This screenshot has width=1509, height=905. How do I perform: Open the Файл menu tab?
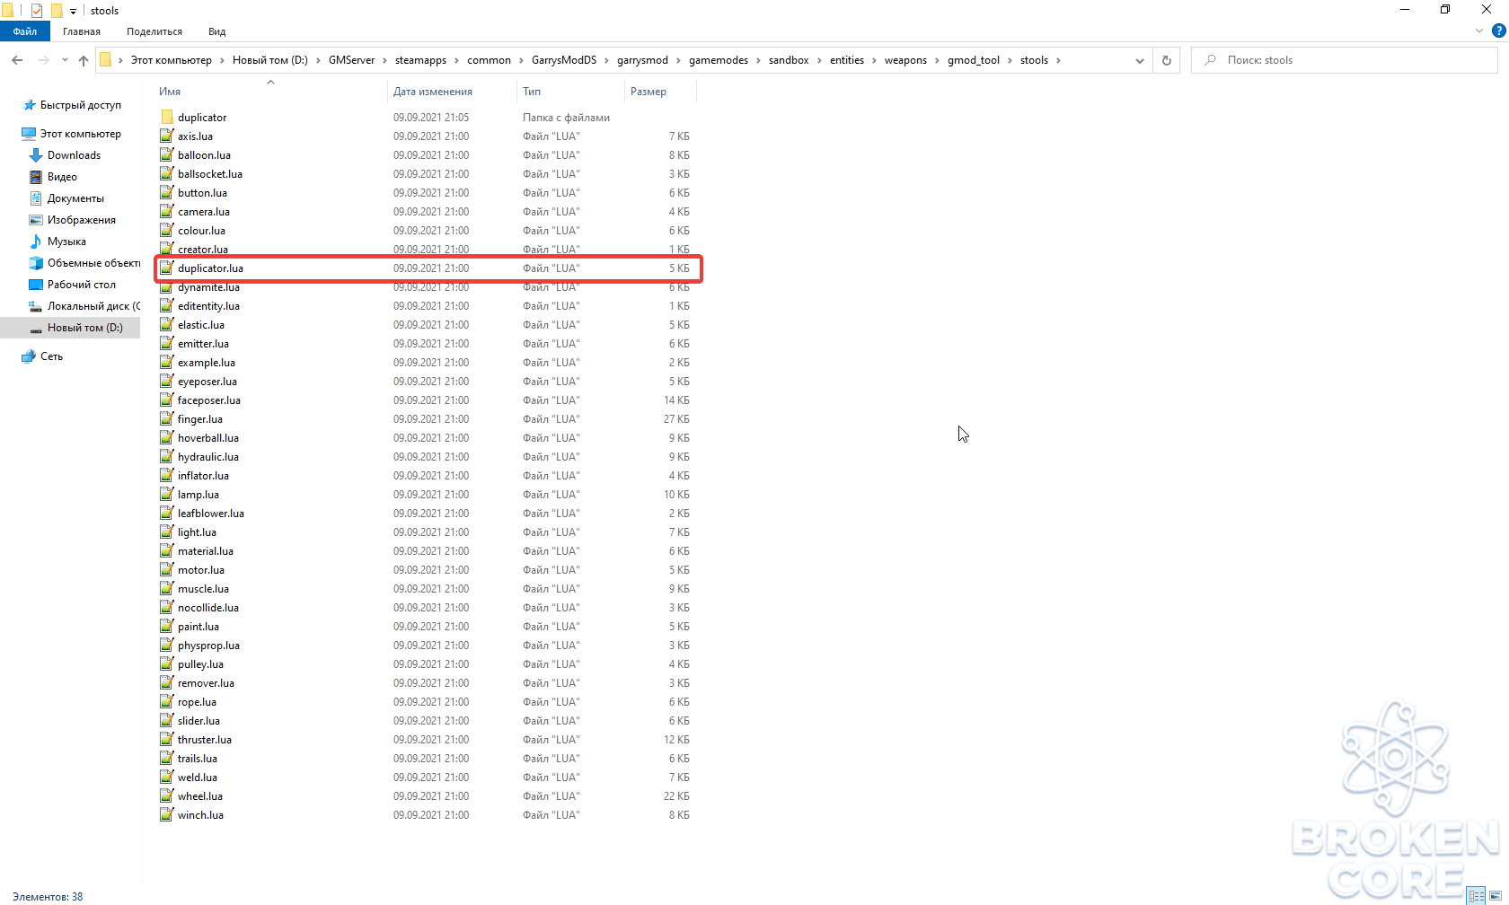[x=25, y=31]
